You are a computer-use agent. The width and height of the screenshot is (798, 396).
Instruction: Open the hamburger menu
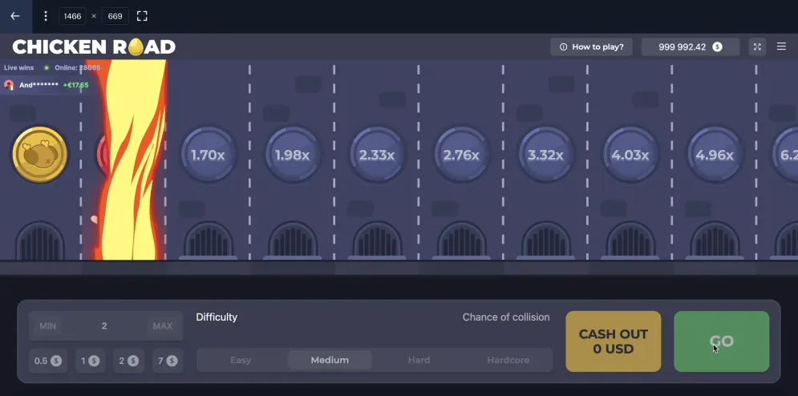click(782, 46)
